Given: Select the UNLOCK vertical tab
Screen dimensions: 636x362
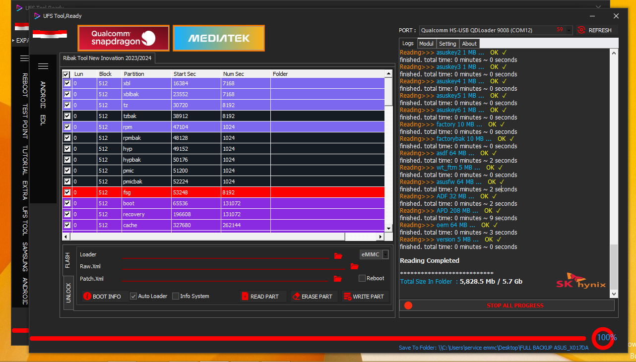Looking at the screenshot, I should click(x=68, y=293).
